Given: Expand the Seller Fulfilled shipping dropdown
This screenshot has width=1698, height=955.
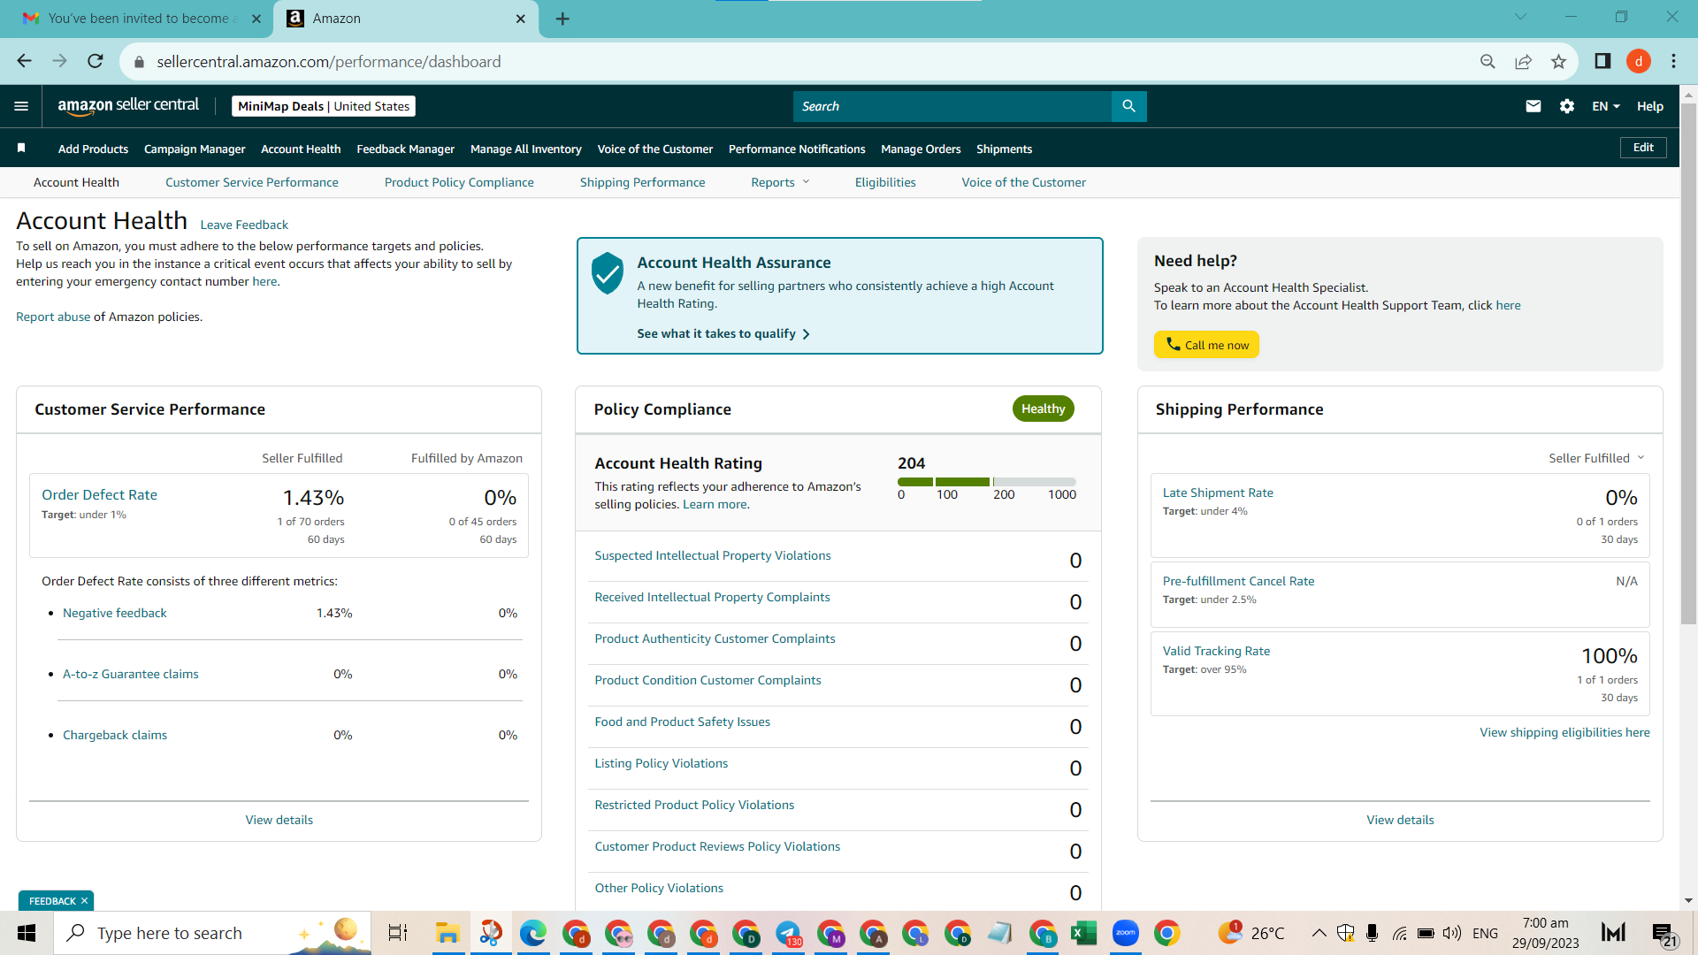Looking at the screenshot, I should pyautogui.click(x=1596, y=458).
